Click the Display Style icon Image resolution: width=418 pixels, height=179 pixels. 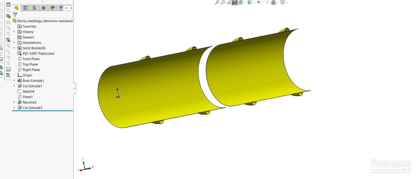point(250,2)
